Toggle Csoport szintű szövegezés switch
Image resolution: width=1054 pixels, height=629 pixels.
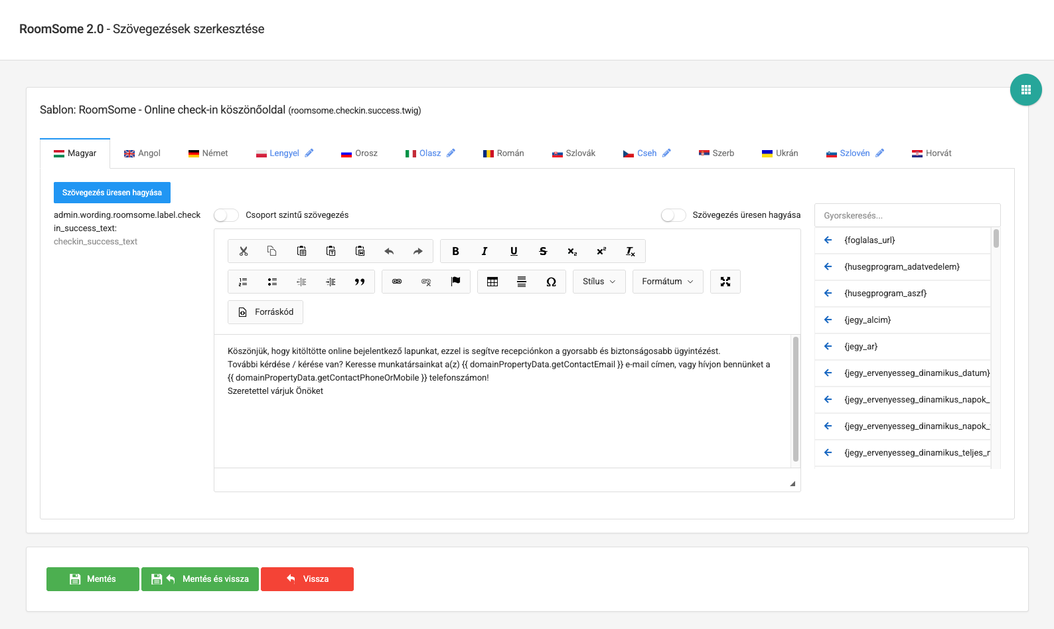coord(226,215)
